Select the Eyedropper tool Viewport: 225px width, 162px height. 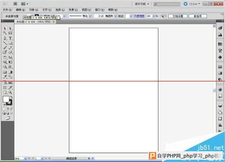pos(5,77)
